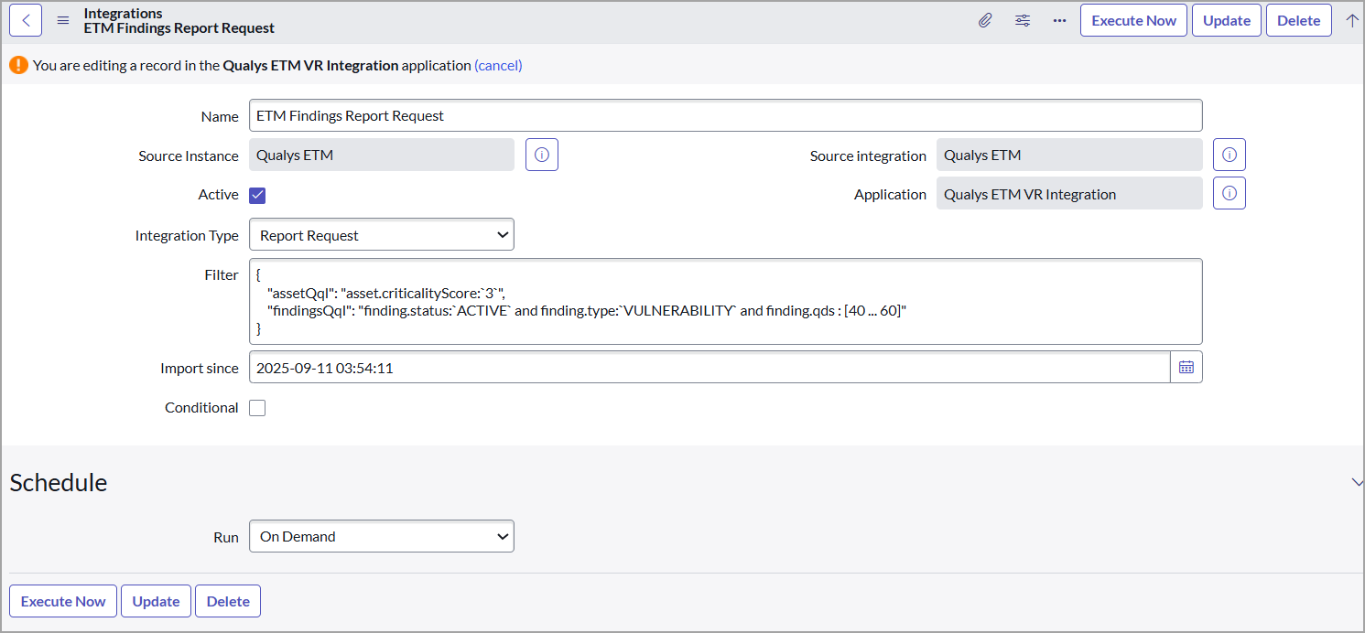Click the info icon beside Application

tap(1229, 193)
